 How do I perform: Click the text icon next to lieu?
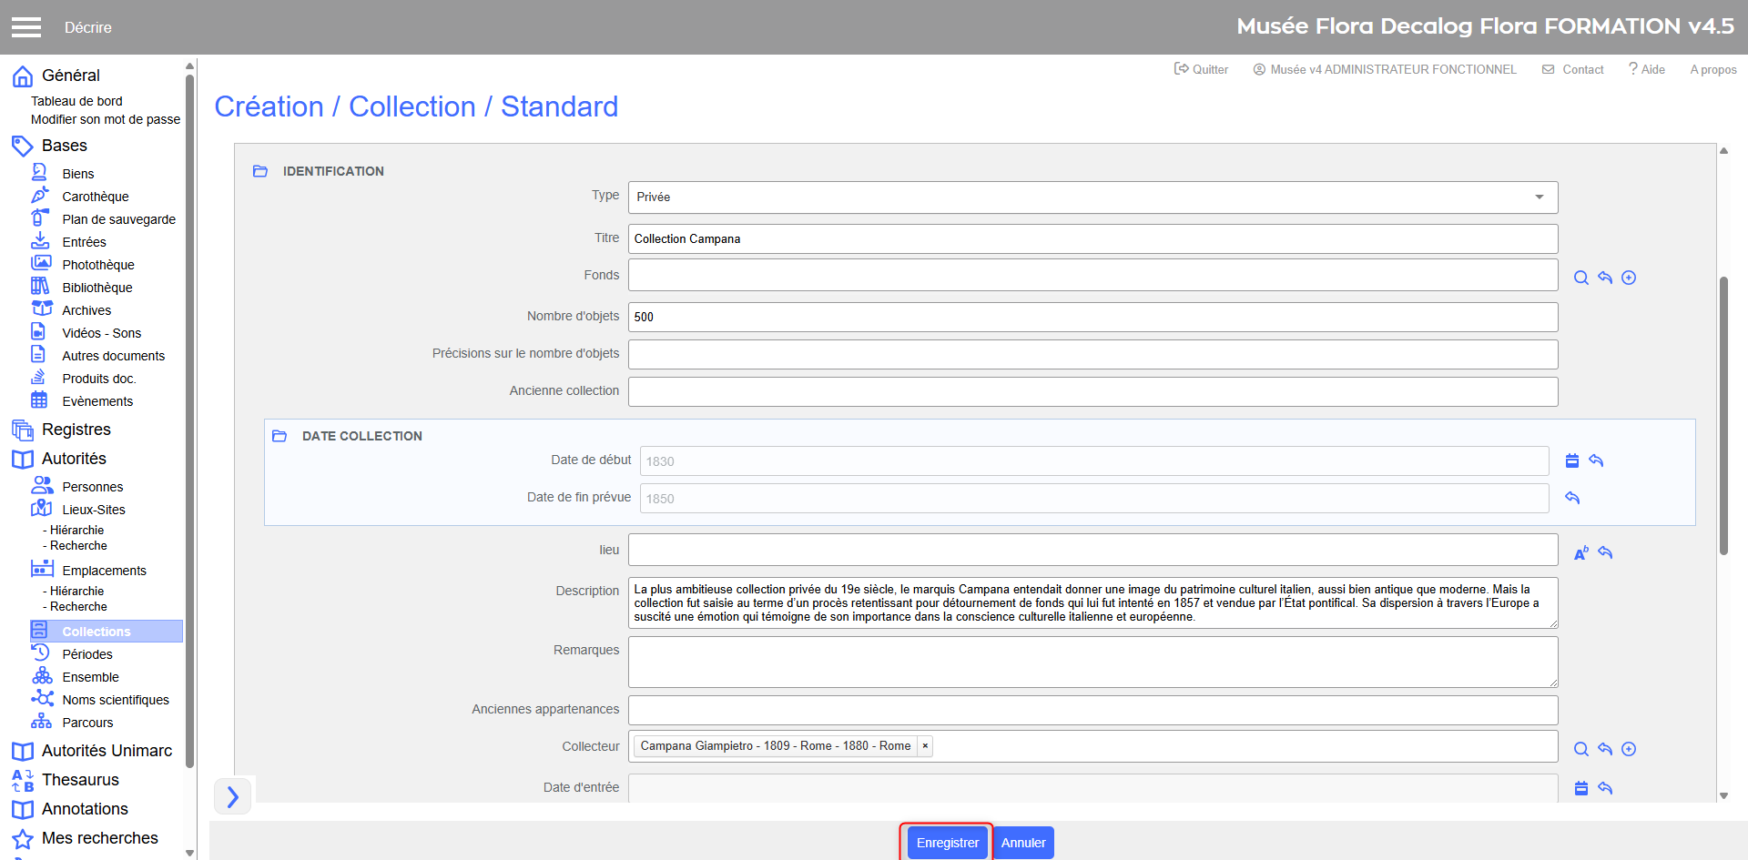[1581, 552]
